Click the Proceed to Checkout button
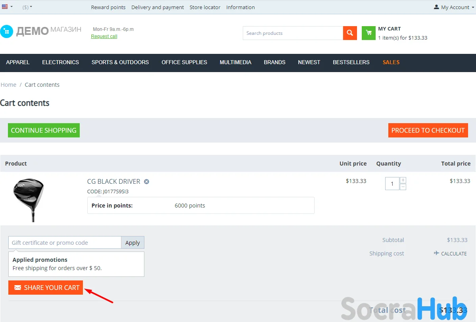 pos(428,130)
